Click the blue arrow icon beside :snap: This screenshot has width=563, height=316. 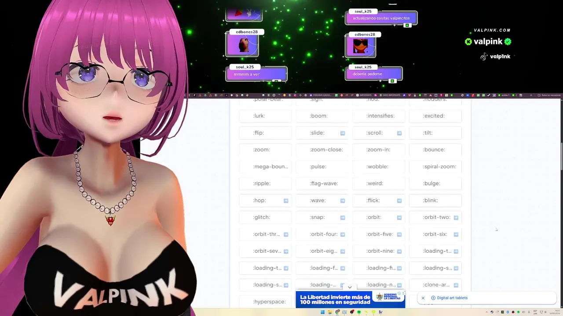(343, 218)
